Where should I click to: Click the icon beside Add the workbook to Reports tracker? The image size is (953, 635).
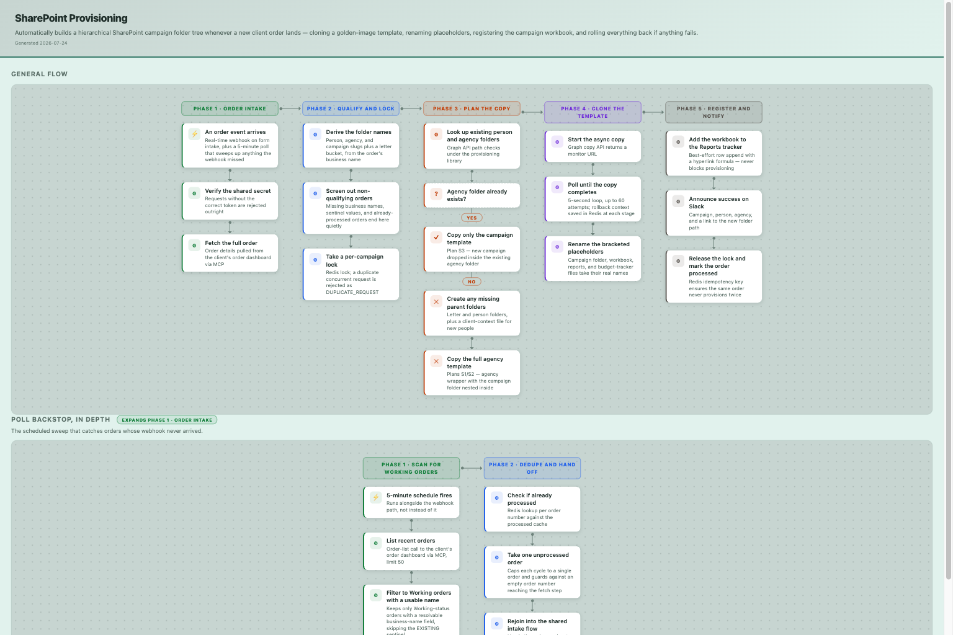point(678,141)
